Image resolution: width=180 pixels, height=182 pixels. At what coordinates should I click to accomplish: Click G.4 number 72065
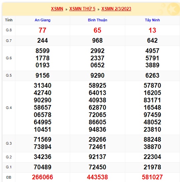pyautogui.click(x=98, y=115)
